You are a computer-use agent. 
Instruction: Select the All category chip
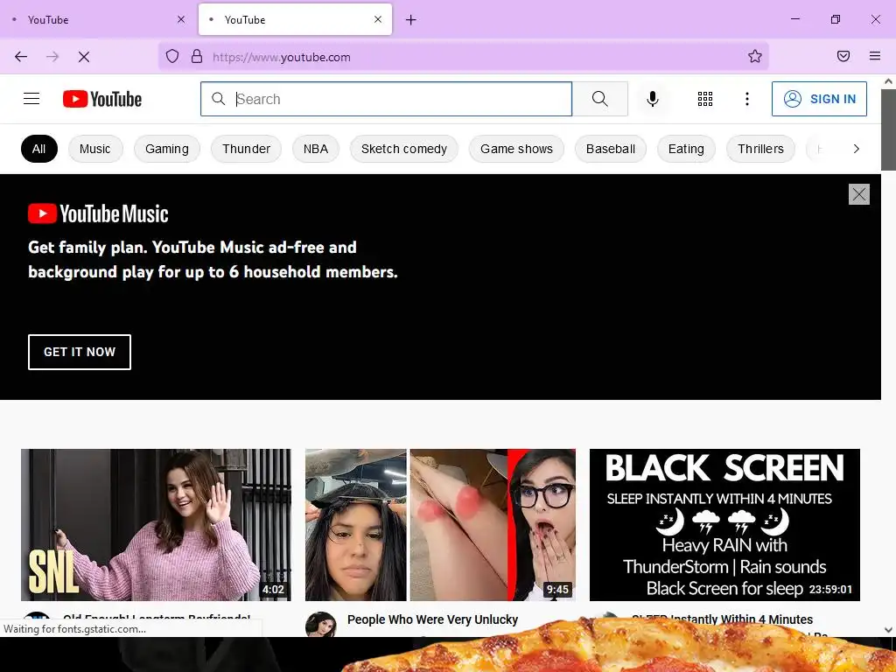click(38, 149)
